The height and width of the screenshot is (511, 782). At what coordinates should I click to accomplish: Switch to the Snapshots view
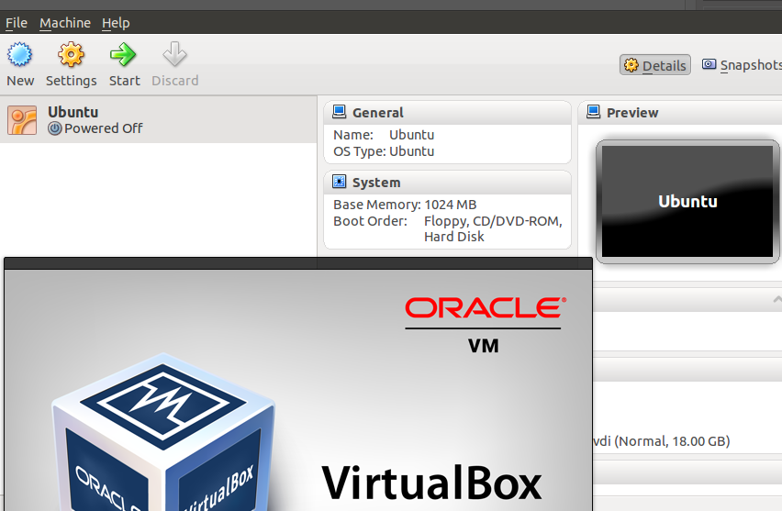[743, 65]
